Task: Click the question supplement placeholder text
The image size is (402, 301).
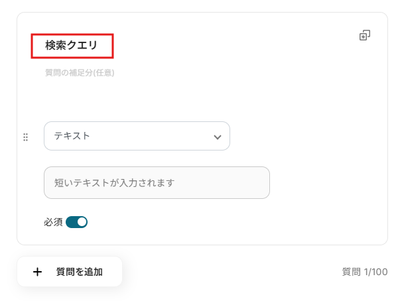Action: tap(80, 73)
